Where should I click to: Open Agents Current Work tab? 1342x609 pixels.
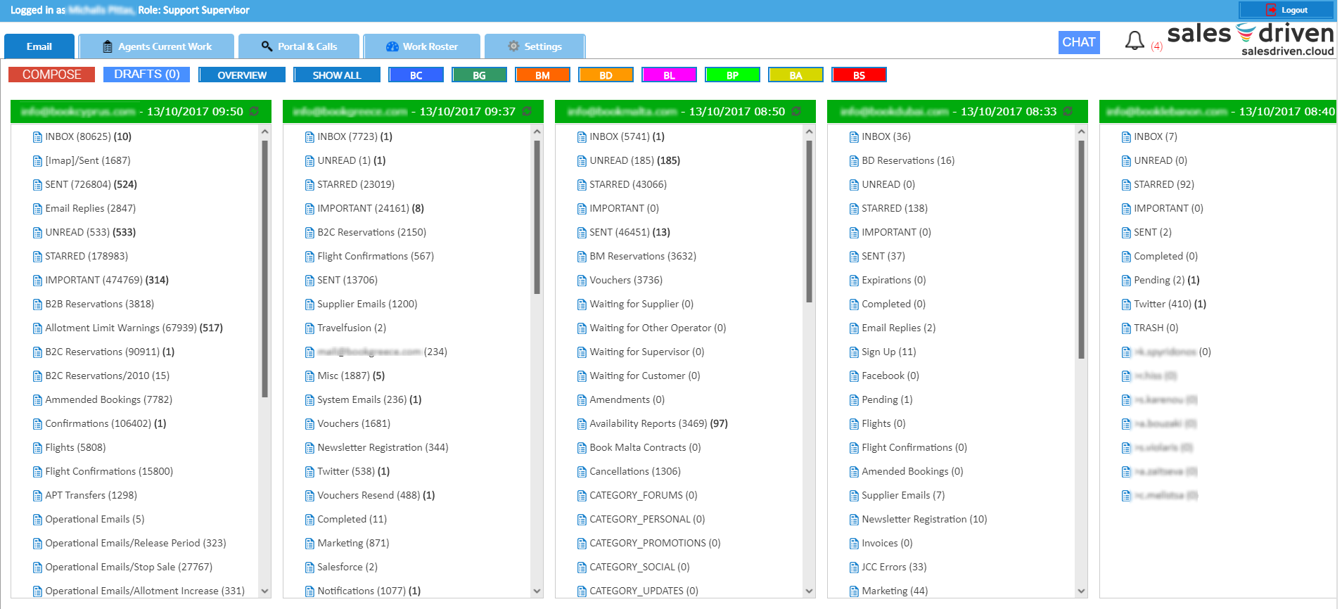pos(156,46)
